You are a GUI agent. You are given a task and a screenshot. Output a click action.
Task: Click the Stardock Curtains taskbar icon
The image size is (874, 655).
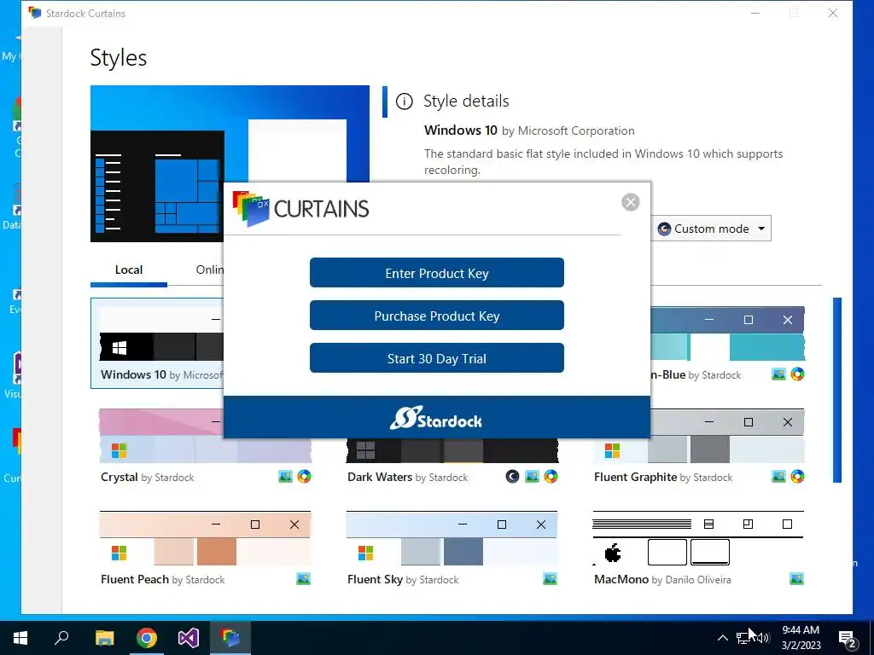coord(230,638)
